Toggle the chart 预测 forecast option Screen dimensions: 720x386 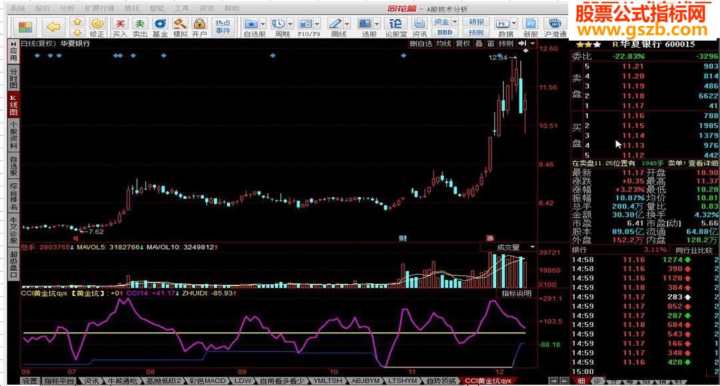[506, 43]
